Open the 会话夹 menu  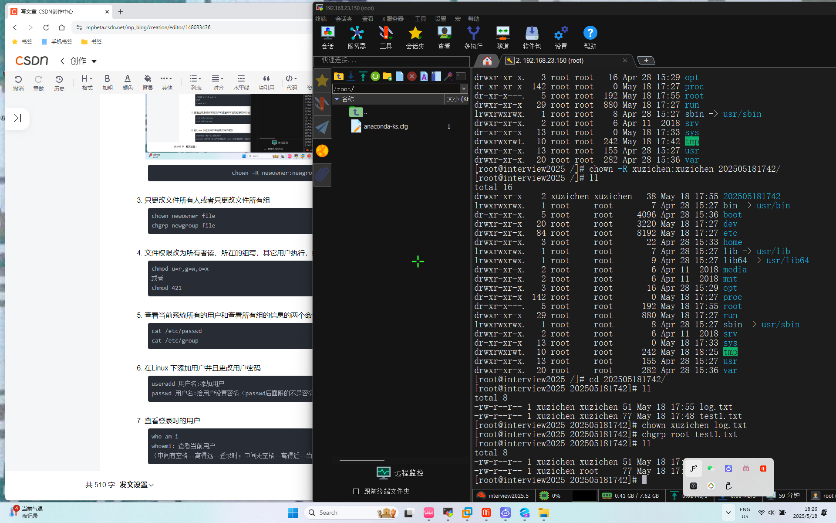[344, 19]
